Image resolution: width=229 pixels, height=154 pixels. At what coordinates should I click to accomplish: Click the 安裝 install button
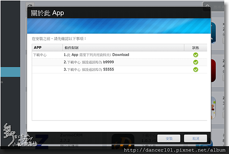169,138
